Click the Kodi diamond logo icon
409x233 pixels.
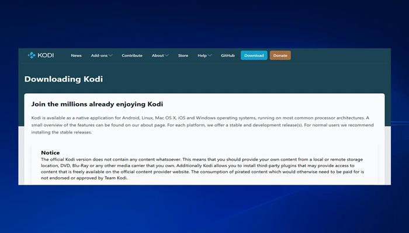(32, 55)
